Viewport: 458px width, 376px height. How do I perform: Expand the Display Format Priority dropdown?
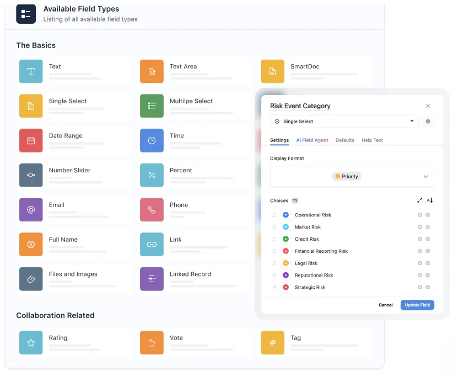352,177
